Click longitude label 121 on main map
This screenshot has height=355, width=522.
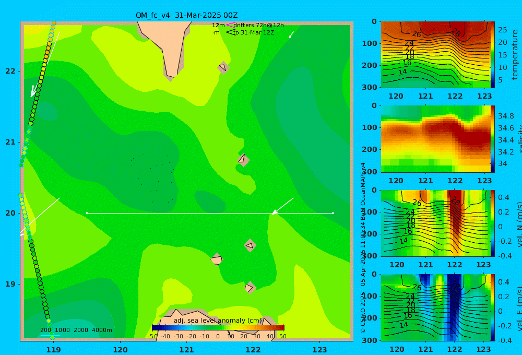click(x=186, y=350)
